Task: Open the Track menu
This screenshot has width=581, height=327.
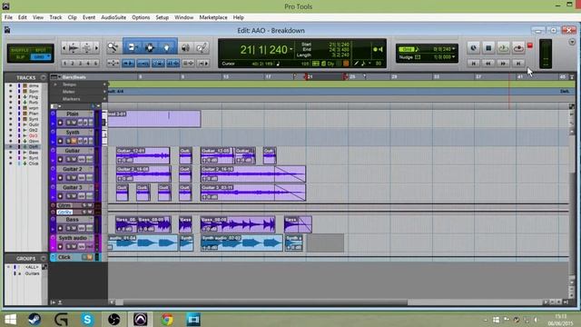Action: click(x=55, y=17)
